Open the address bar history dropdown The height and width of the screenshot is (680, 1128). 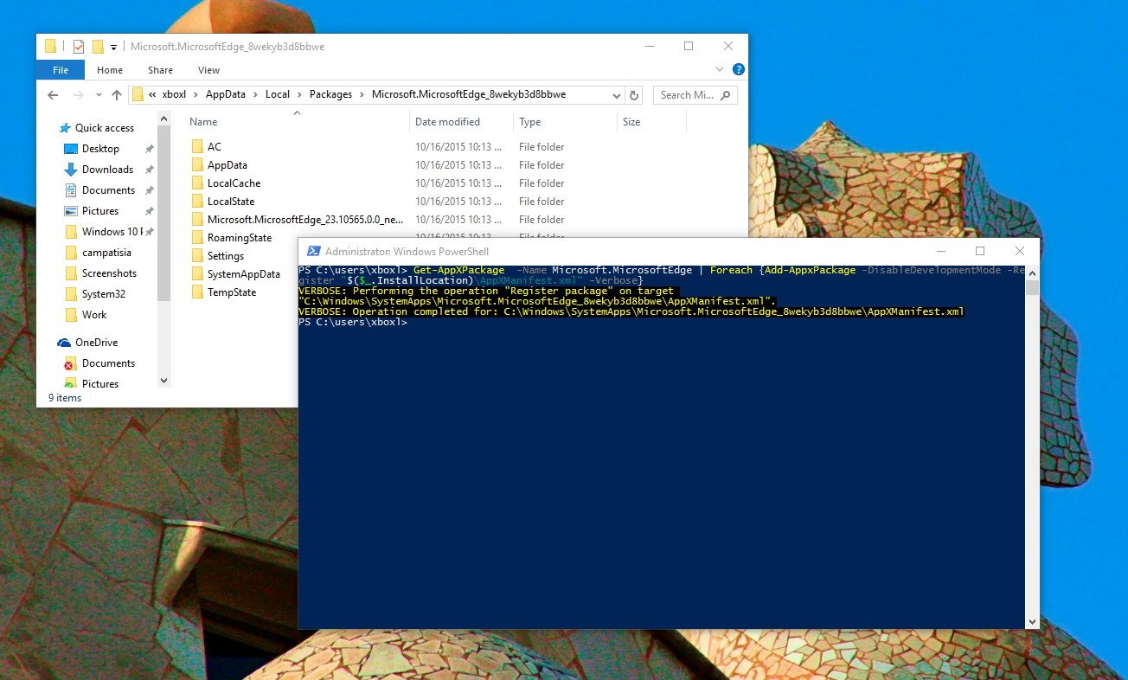pyautogui.click(x=616, y=95)
